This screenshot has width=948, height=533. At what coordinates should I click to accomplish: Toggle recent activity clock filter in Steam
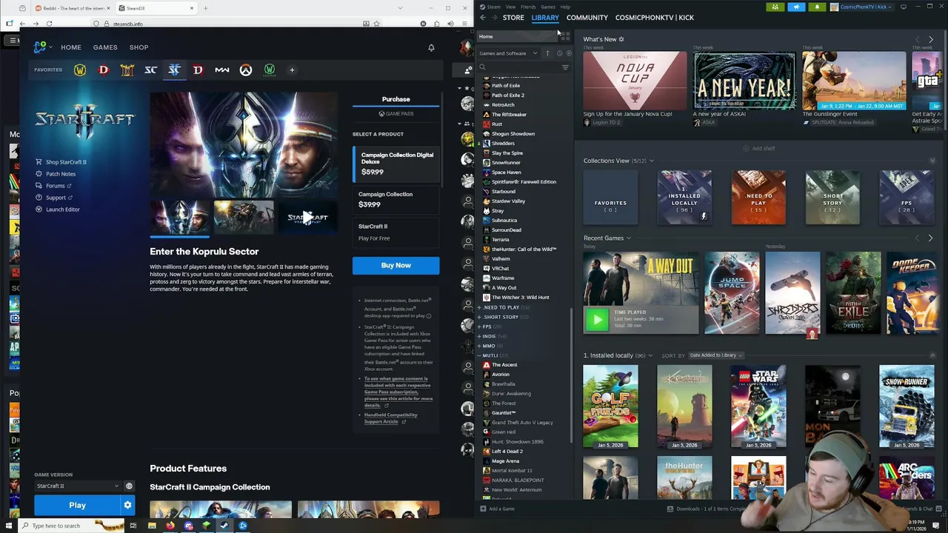[559, 53]
